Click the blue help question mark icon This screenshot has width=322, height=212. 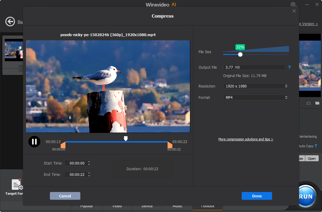(289, 67)
